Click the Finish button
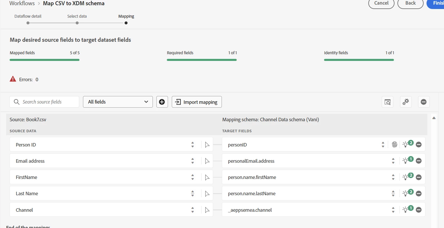444x228 pixels. tap(436, 3)
